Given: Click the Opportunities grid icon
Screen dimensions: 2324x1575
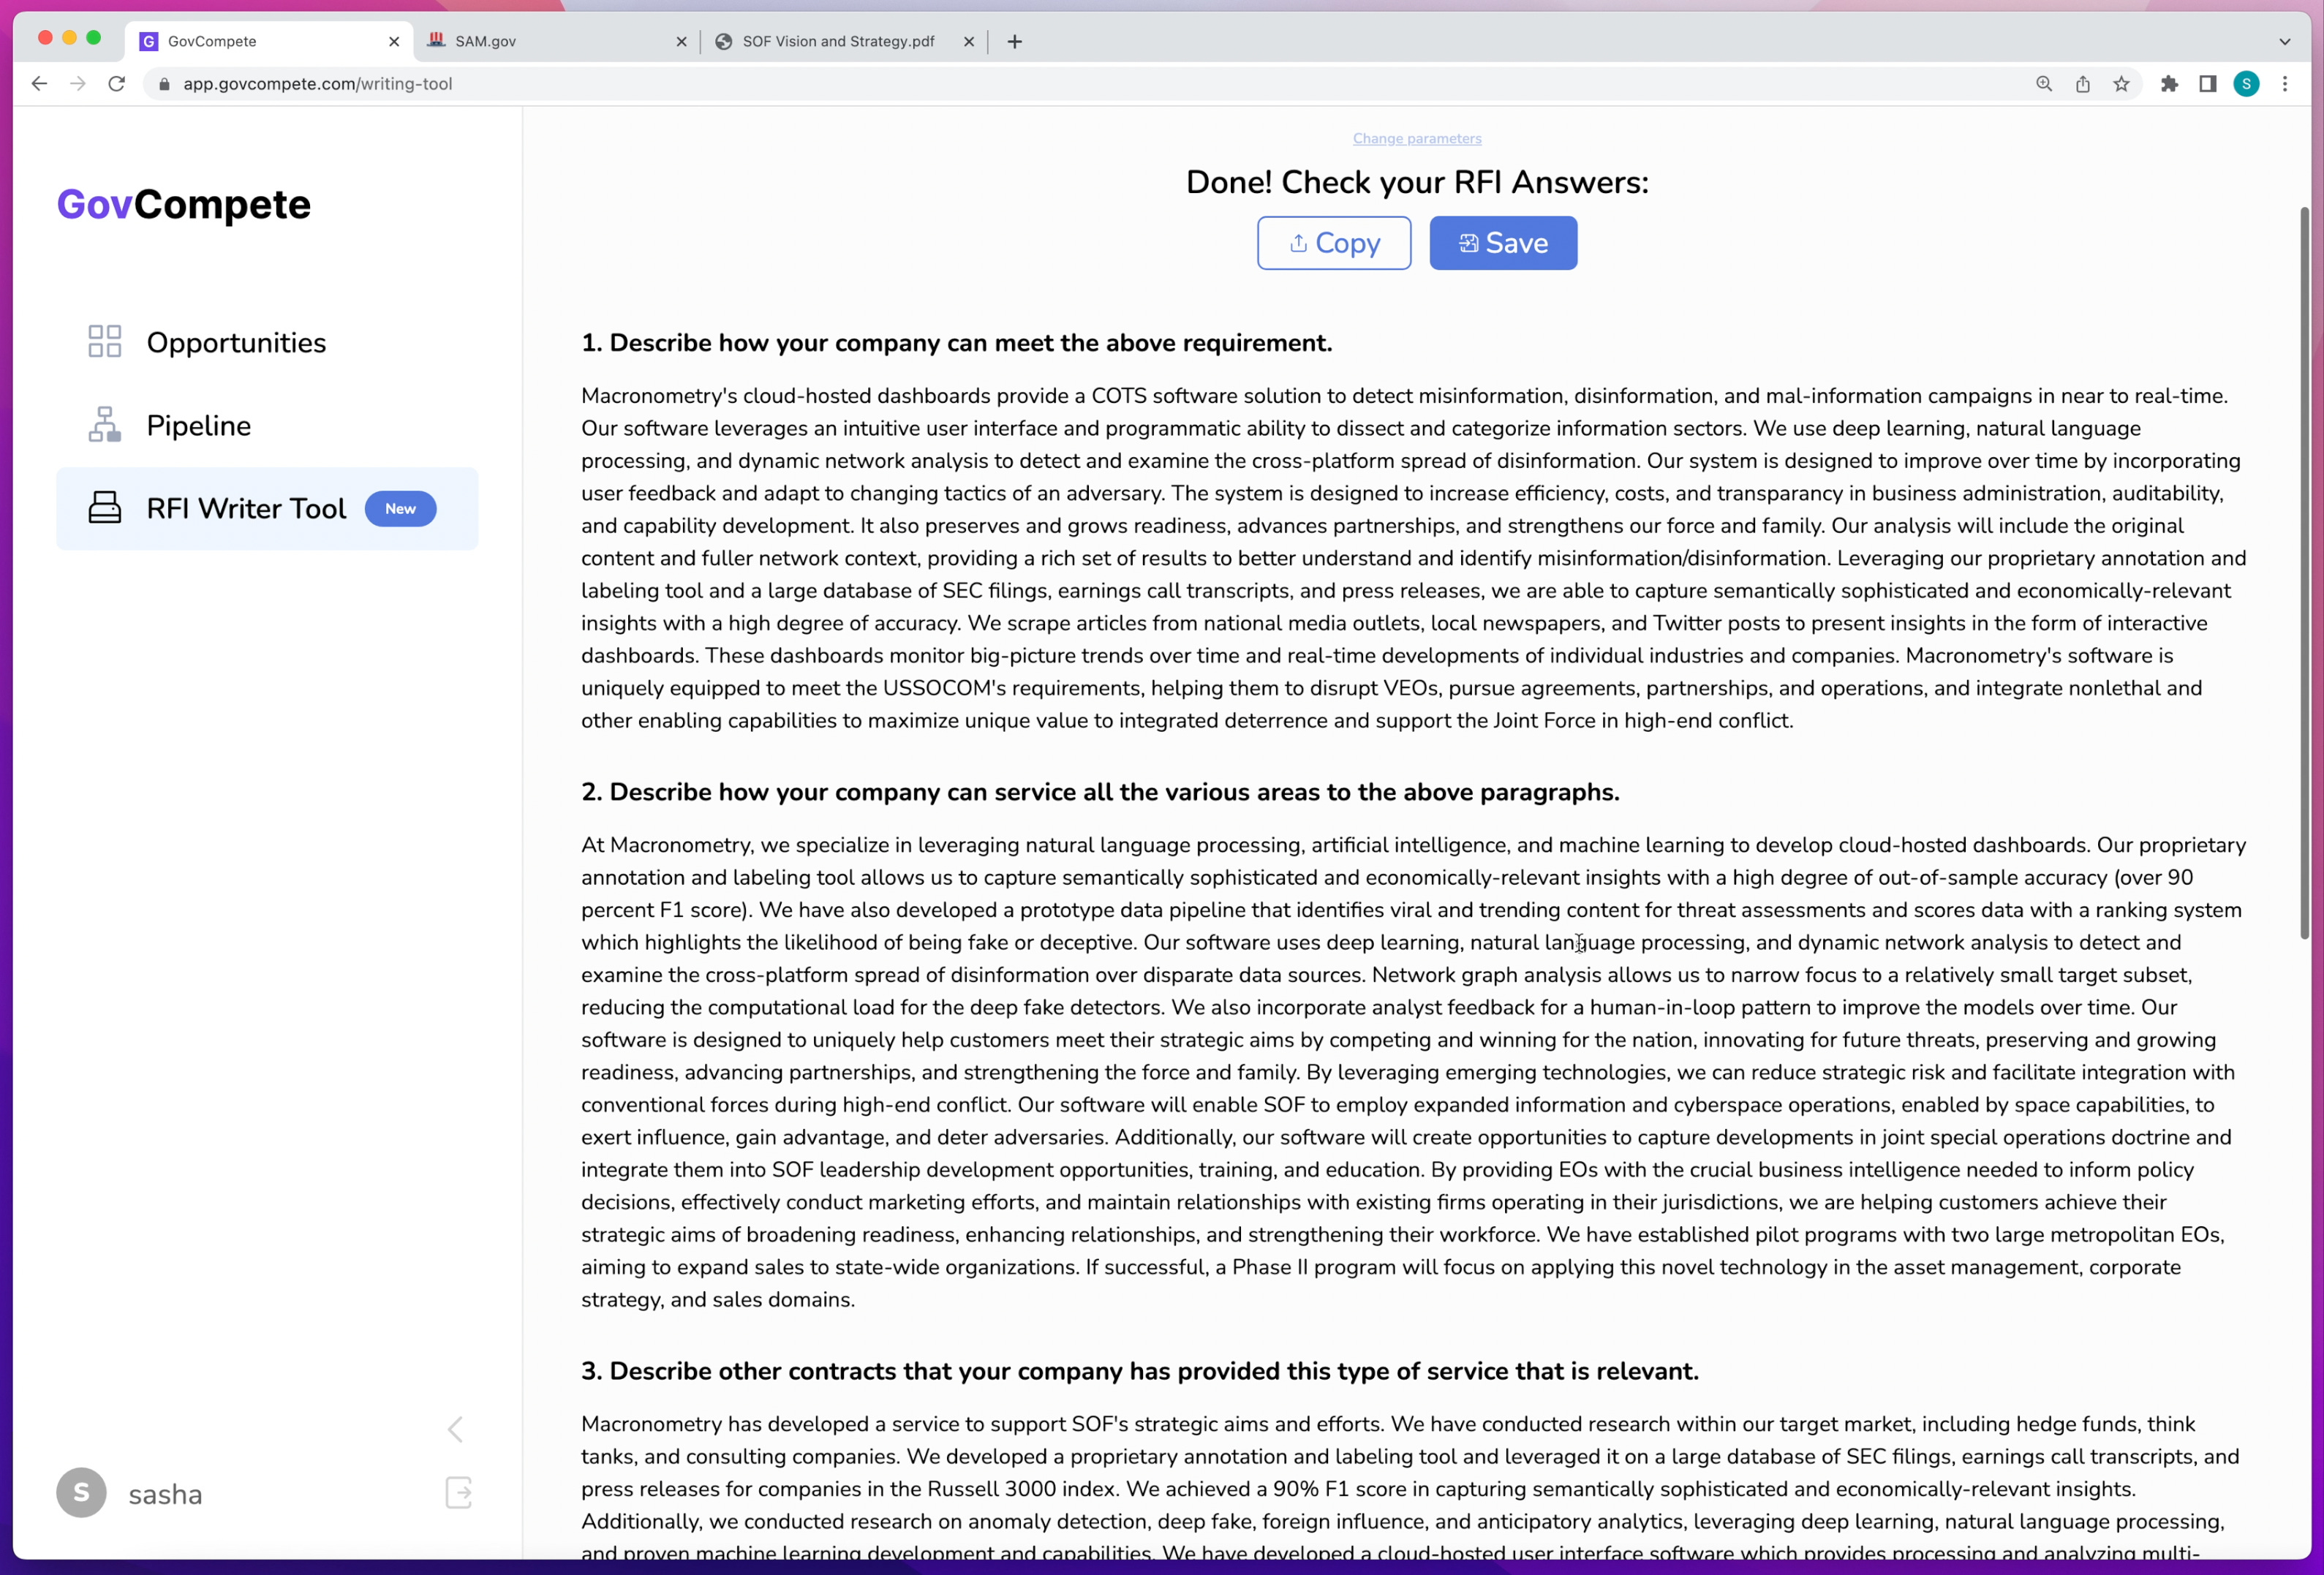Looking at the screenshot, I should pyautogui.click(x=105, y=342).
